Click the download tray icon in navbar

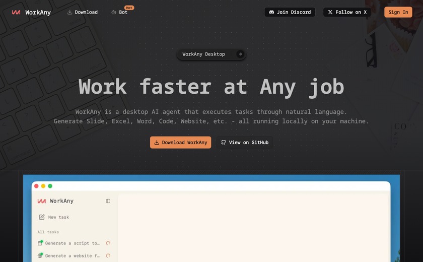click(69, 12)
